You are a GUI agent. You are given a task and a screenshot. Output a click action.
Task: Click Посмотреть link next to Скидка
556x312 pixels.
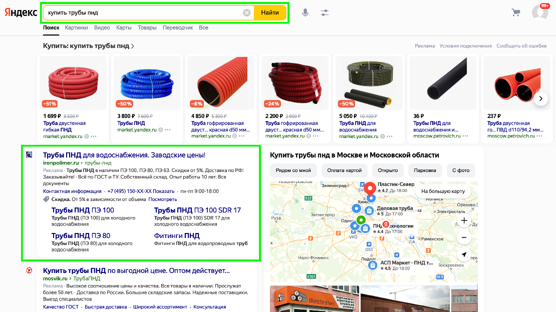click(x=162, y=199)
